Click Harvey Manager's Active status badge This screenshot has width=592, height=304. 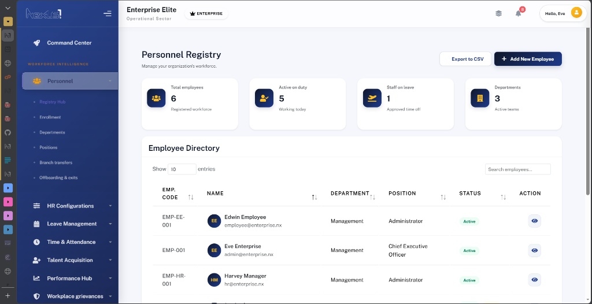coord(469,280)
